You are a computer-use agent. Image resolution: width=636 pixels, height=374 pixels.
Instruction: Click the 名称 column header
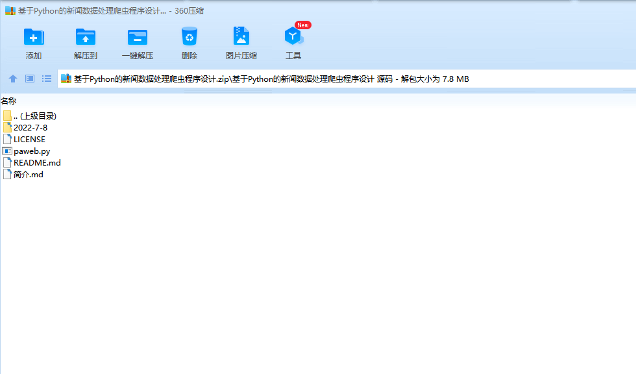pos(8,101)
